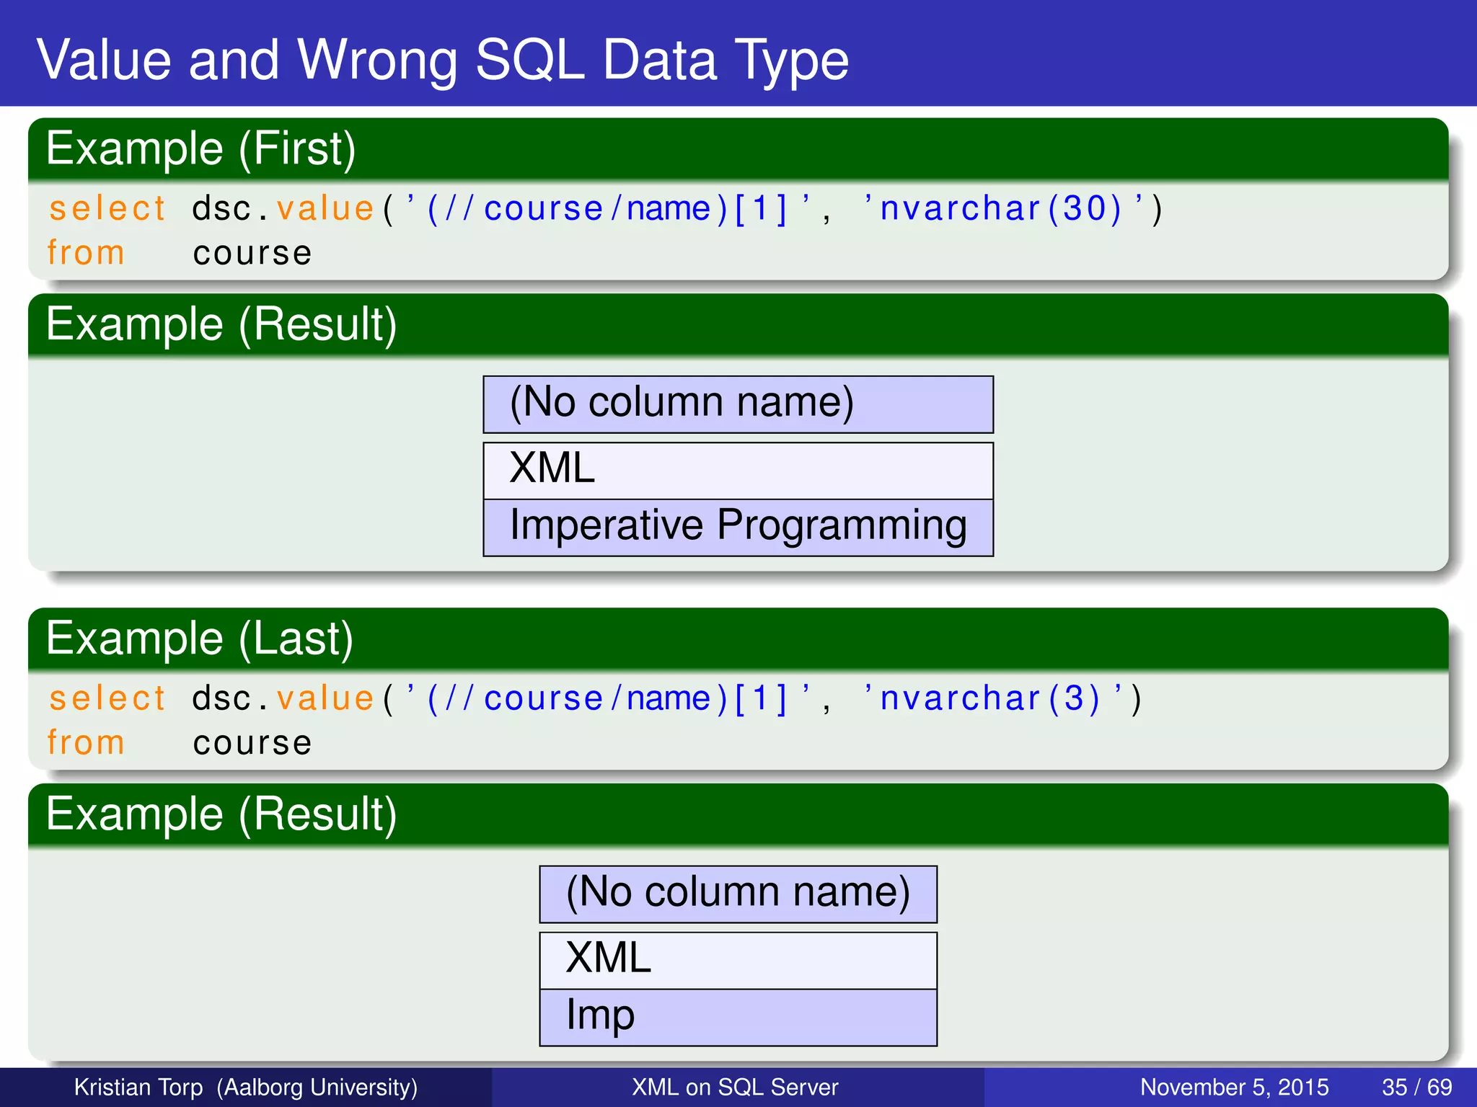Viewport: 1477px width, 1107px height.
Task: Click 'dsc.value' in the first query
Action: tap(283, 209)
